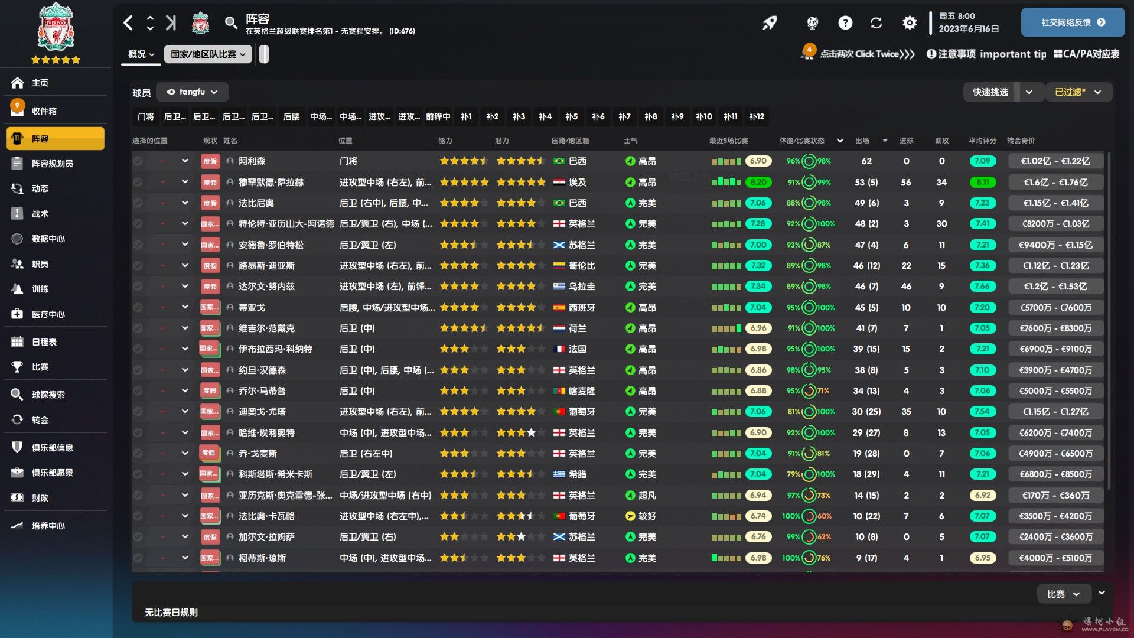This screenshot has height=638, width=1134.
Task: Open the tangfu view dropdown
Action: point(192,92)
